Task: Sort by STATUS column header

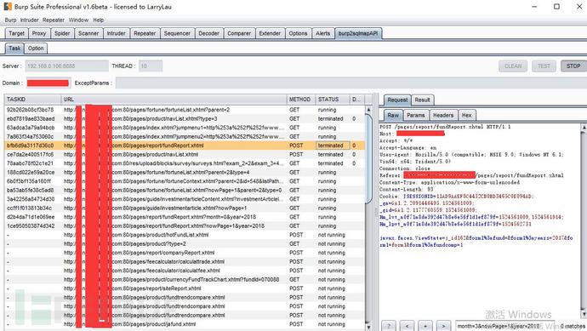Action: coord(333,100)
